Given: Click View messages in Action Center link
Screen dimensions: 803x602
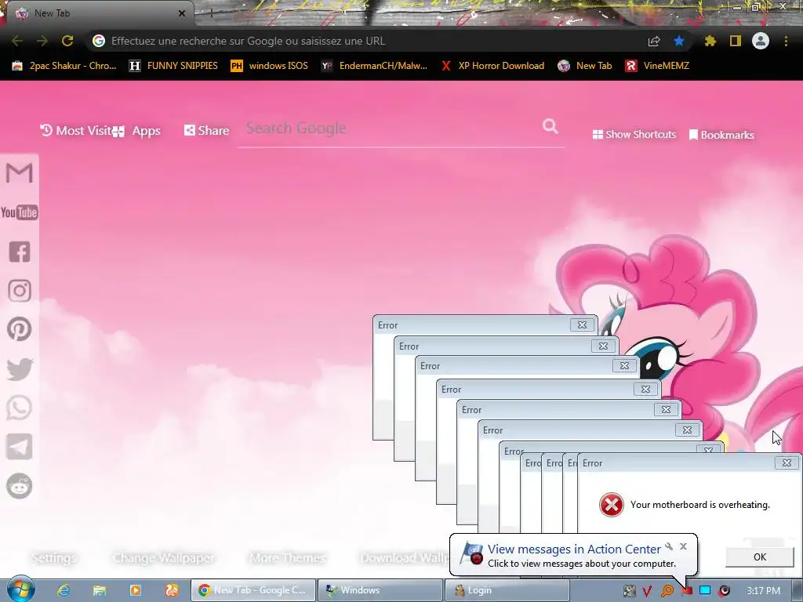Looking at the screenshot, I should [574, 549].
